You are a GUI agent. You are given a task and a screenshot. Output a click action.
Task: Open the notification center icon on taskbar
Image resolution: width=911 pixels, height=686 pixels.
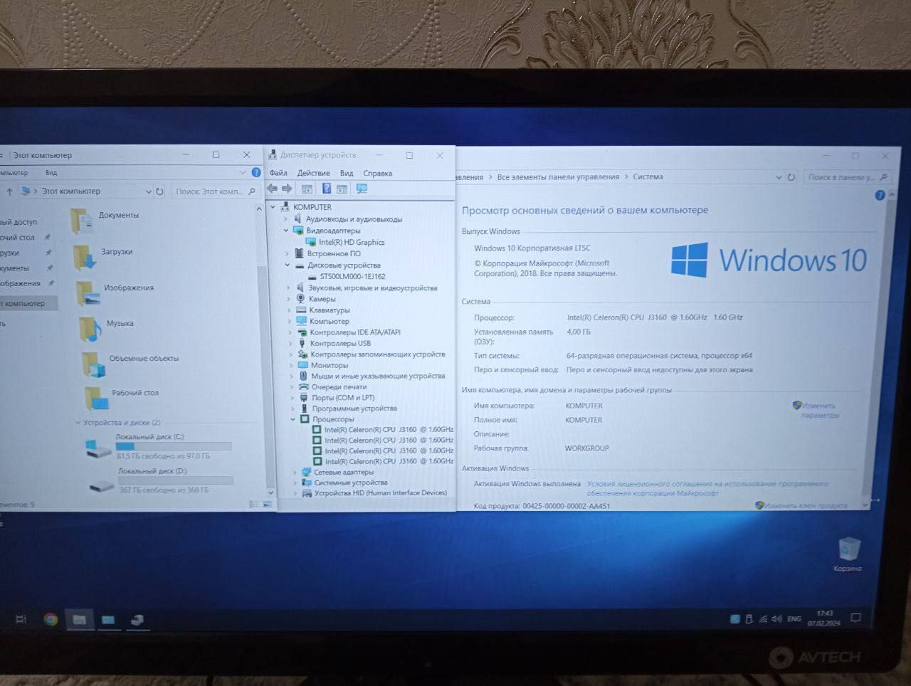tap(856, 618)
